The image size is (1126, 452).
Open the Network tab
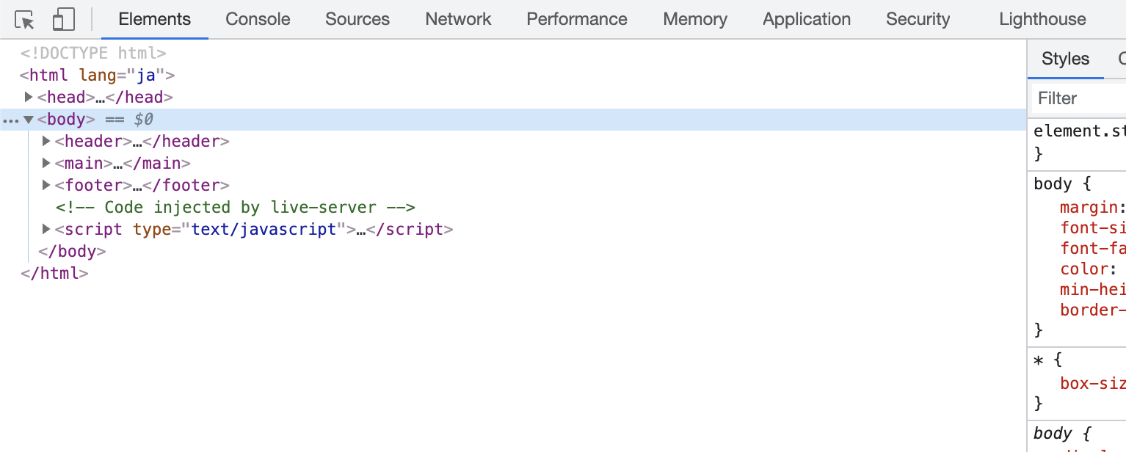tap(458, 19)
